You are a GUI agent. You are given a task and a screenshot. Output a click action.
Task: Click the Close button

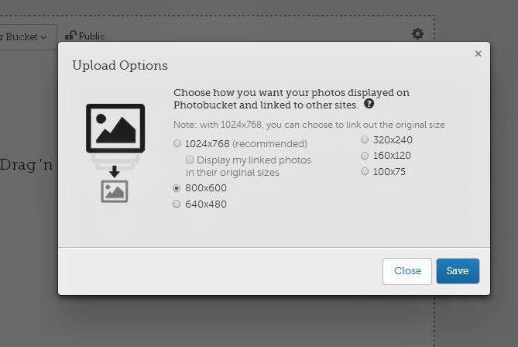click(407, 271)
